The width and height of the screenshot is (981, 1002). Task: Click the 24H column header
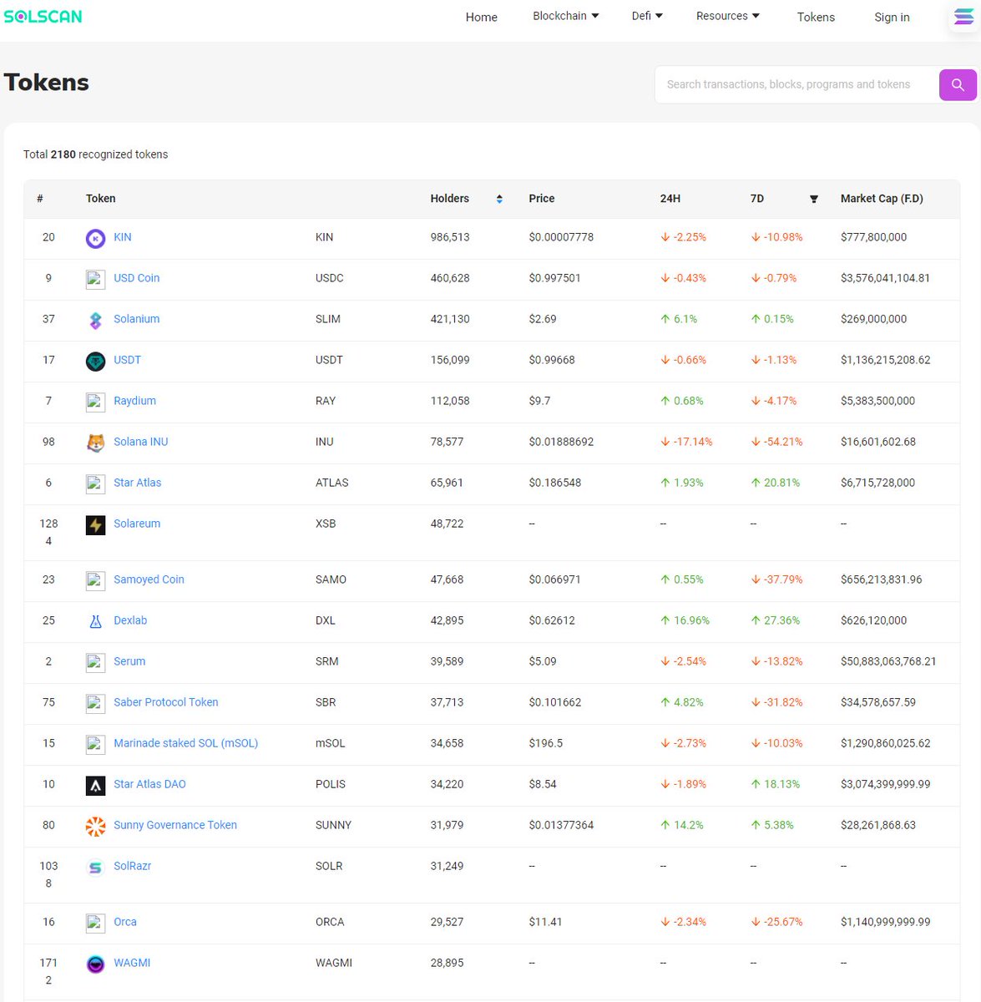click(x=670, y=199)
